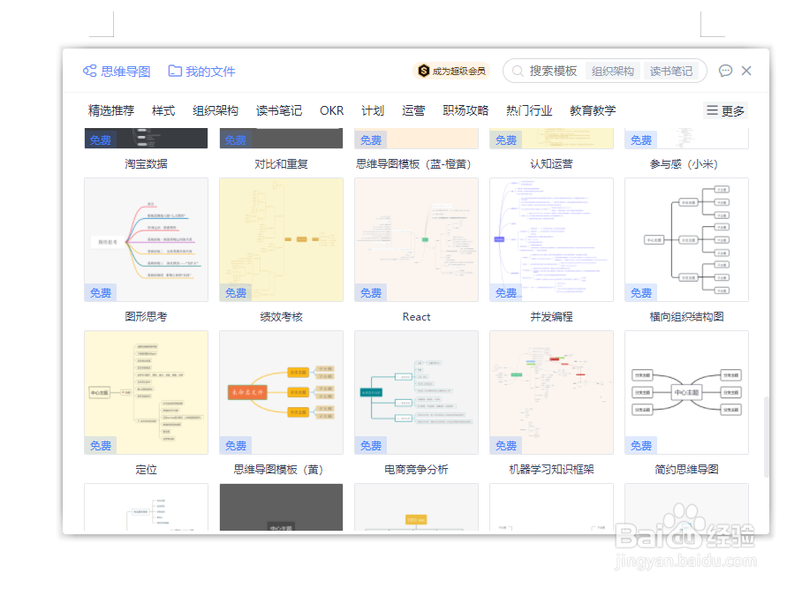Click the 免费 badge on 简约思维导图

pyautogui.click(x=641, y=445)
